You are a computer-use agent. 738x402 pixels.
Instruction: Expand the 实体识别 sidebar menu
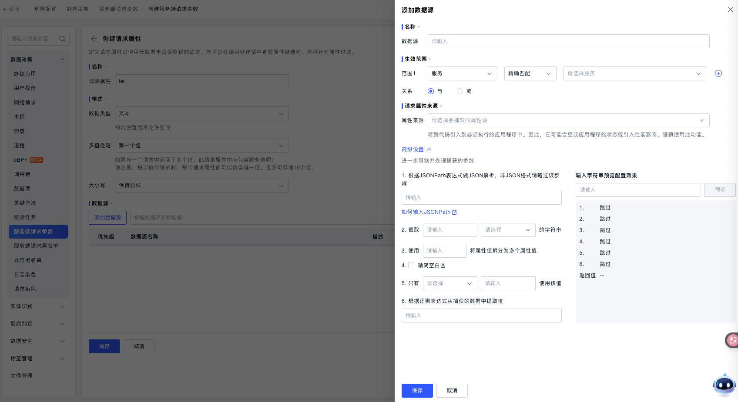(38, 306)
